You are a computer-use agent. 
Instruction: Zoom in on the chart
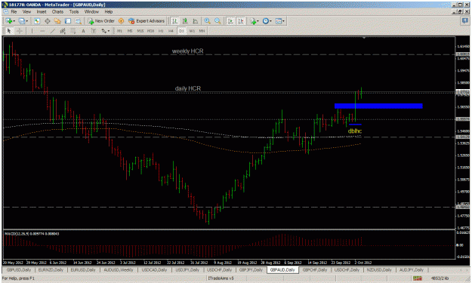pos(207,20)
